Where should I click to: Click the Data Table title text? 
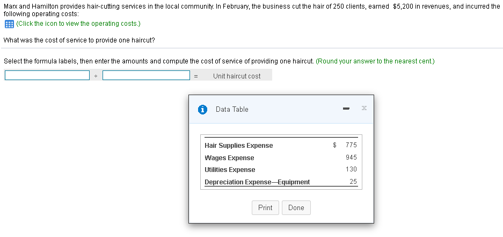point(232,110)
